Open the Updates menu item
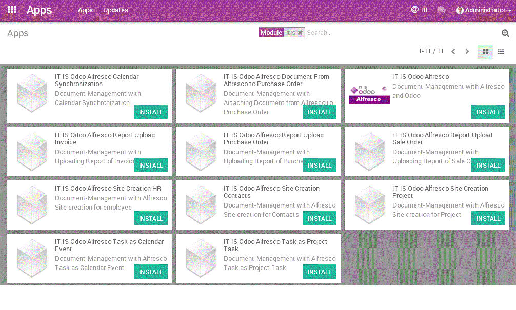This screenshot has width=516, height=310. [x=115, y=10]
